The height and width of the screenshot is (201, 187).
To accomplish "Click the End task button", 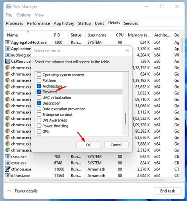I will coord(168,191).
